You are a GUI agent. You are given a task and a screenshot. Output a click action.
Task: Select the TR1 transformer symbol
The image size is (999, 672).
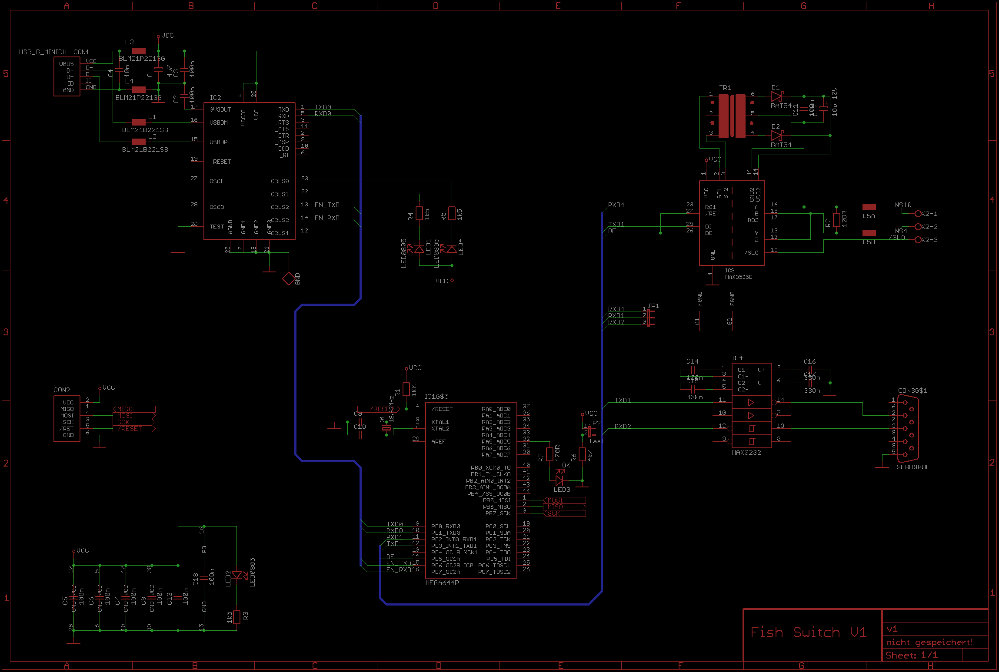pos(732,116)
